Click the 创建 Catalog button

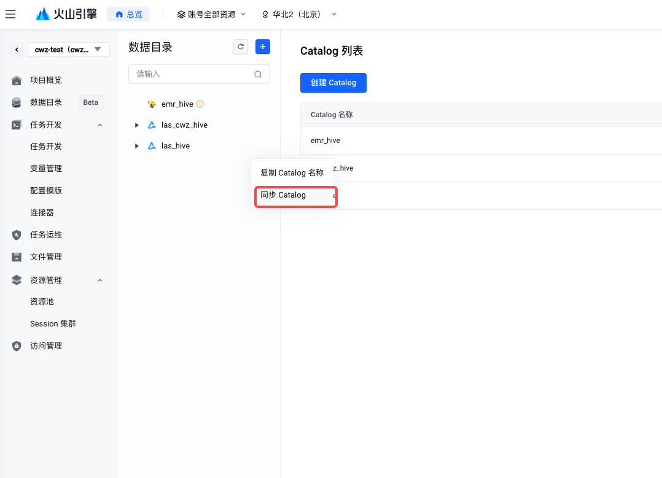click(x=333, y=83)
